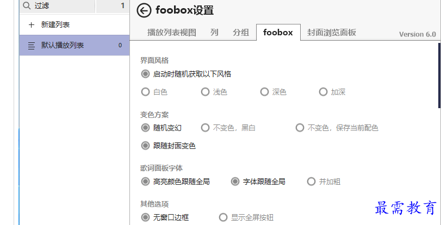Choose 不变色, 黑白 color scheme
This screenshot has height=225, width=441.
click(x=206, y=128)
